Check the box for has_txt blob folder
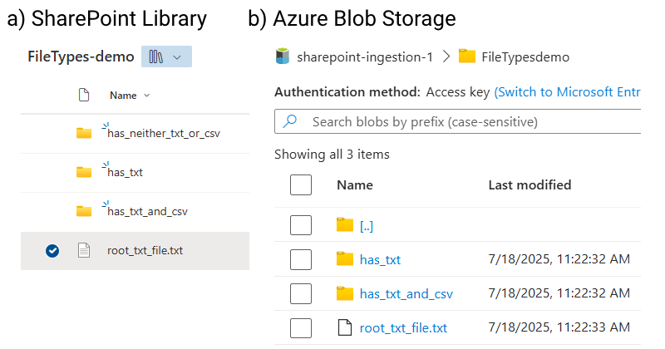This screenshot has height=349, width=665. pyautogui.click(x=301, y=259)
